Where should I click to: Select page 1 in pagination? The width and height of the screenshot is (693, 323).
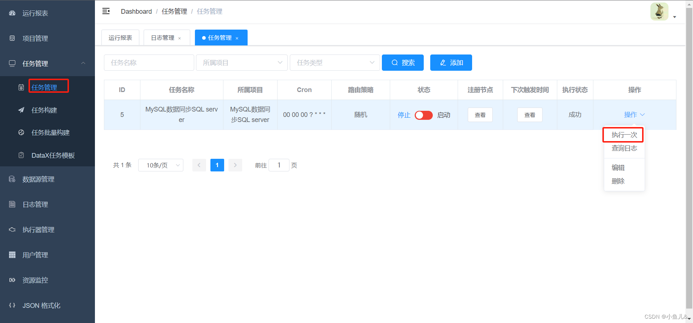pos(217,165)
